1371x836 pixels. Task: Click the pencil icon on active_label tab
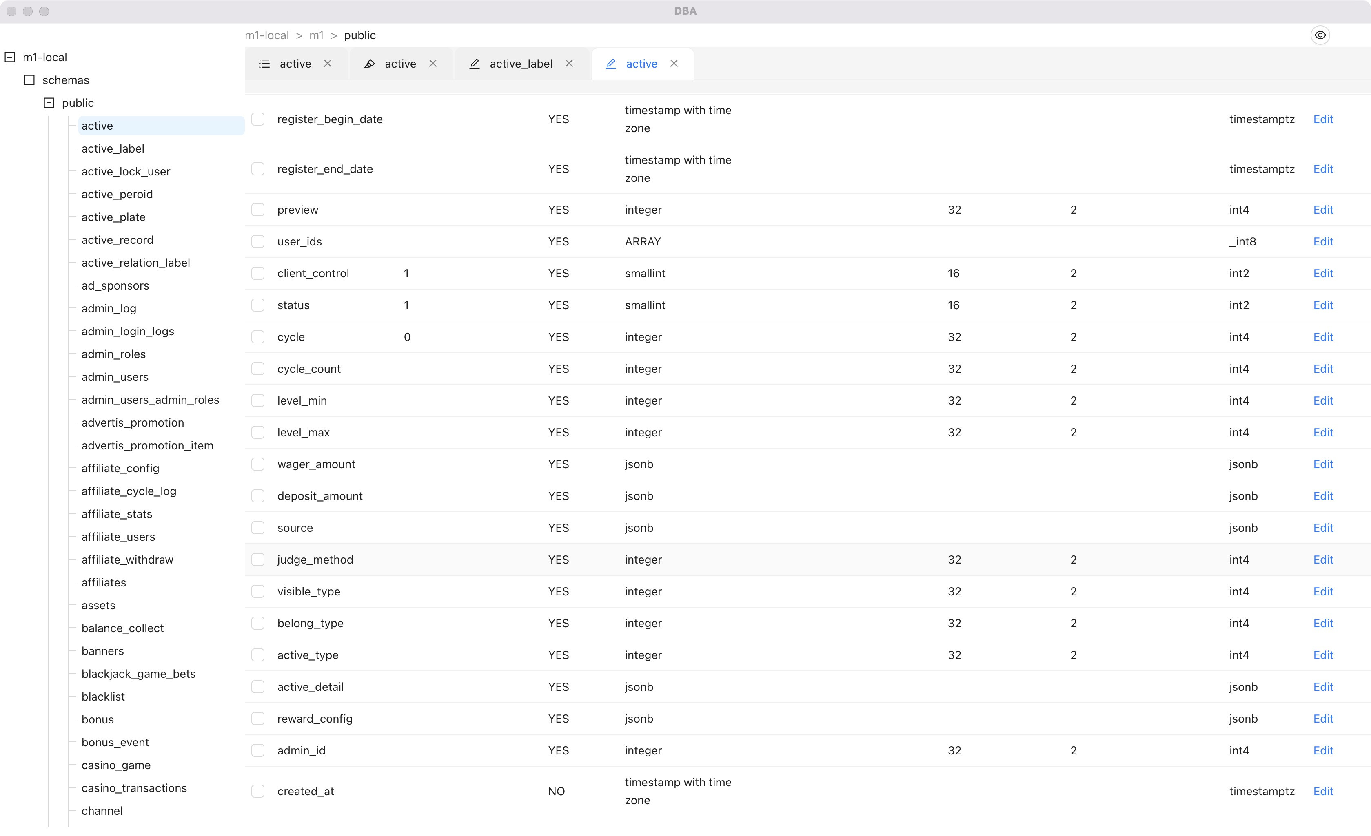coord(474,64)
